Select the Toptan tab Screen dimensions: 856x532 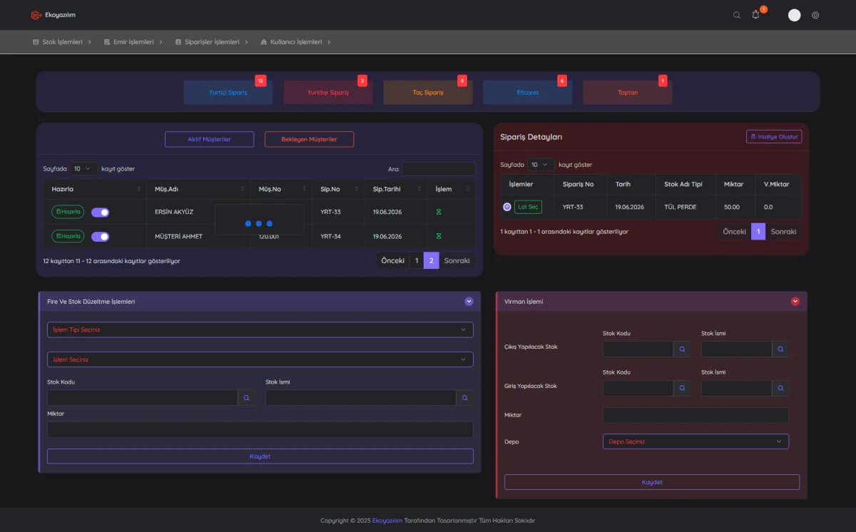click(x=628, y=93)
